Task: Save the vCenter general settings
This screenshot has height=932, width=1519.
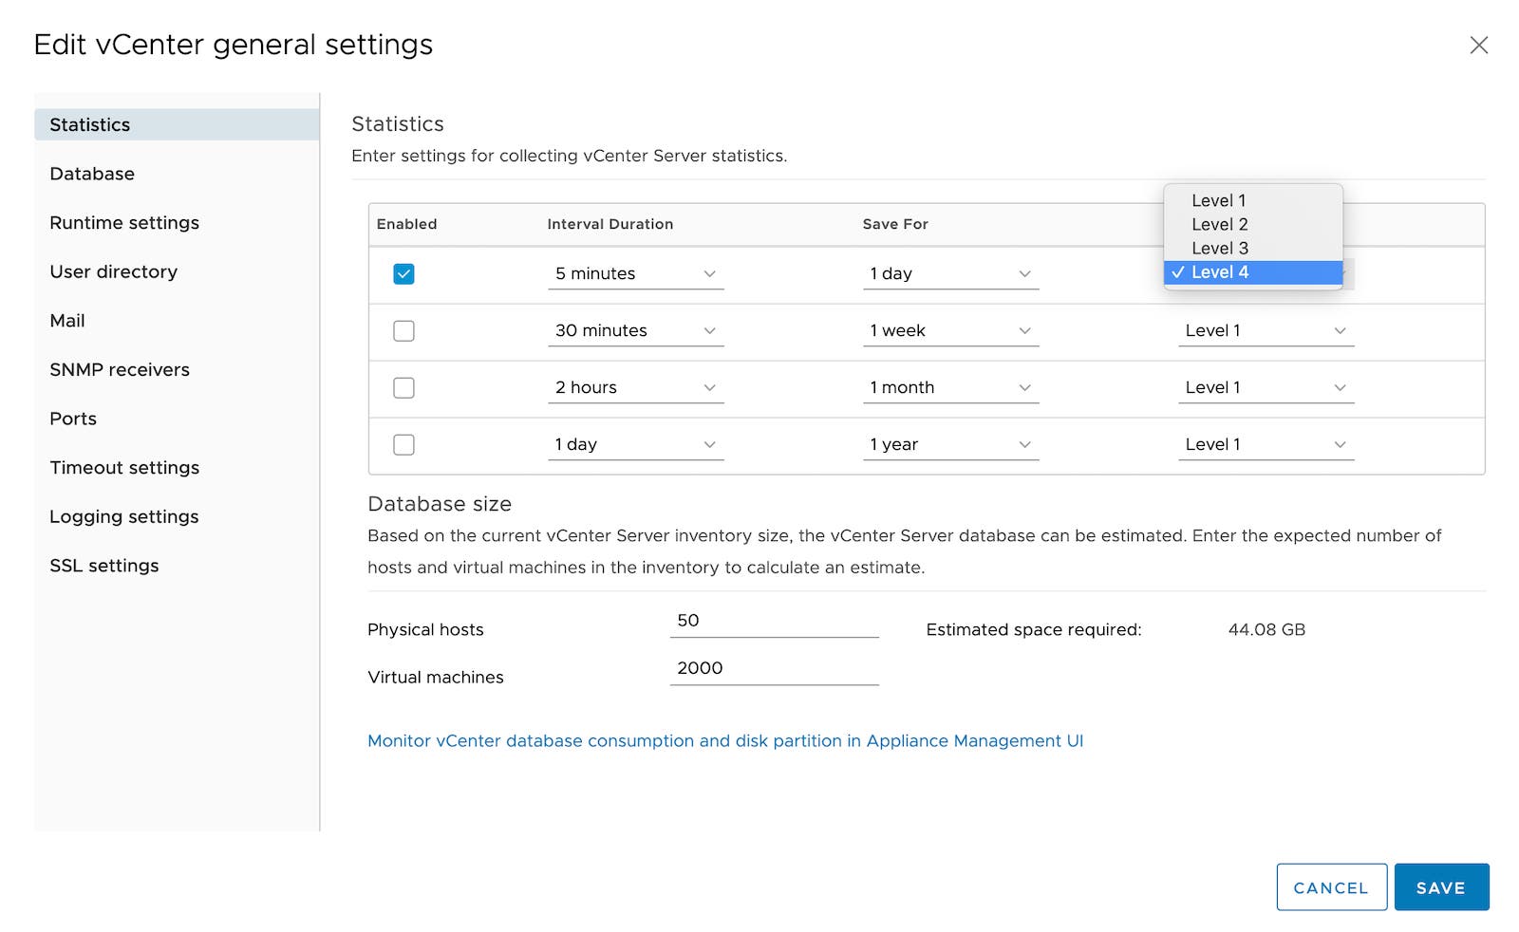Action: click(1441, 886)
